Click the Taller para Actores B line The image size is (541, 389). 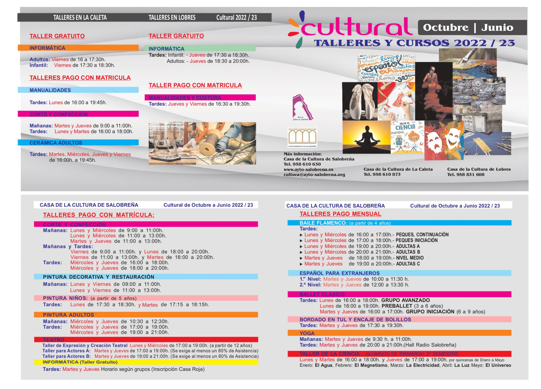click(150, 356)
